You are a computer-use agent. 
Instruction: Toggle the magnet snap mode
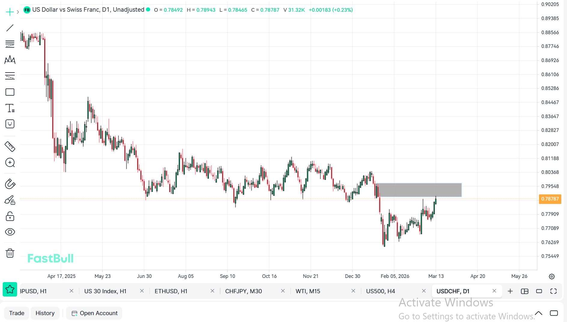click(x=10, y=184)
